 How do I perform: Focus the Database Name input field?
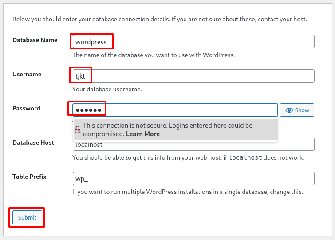[193, 42]
